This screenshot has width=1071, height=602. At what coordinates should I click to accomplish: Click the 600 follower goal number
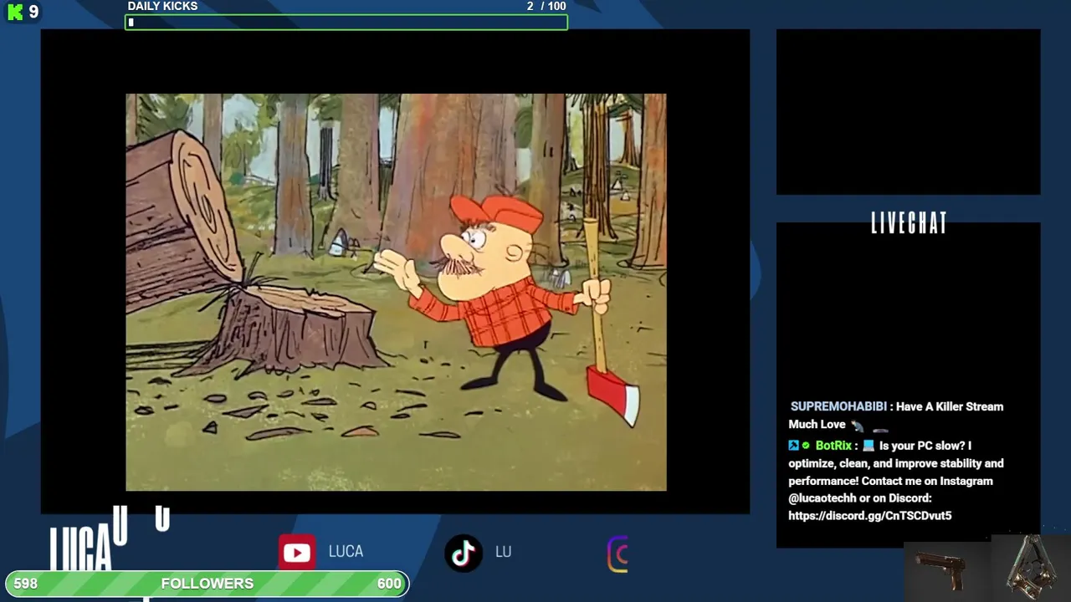coord(389,584)
